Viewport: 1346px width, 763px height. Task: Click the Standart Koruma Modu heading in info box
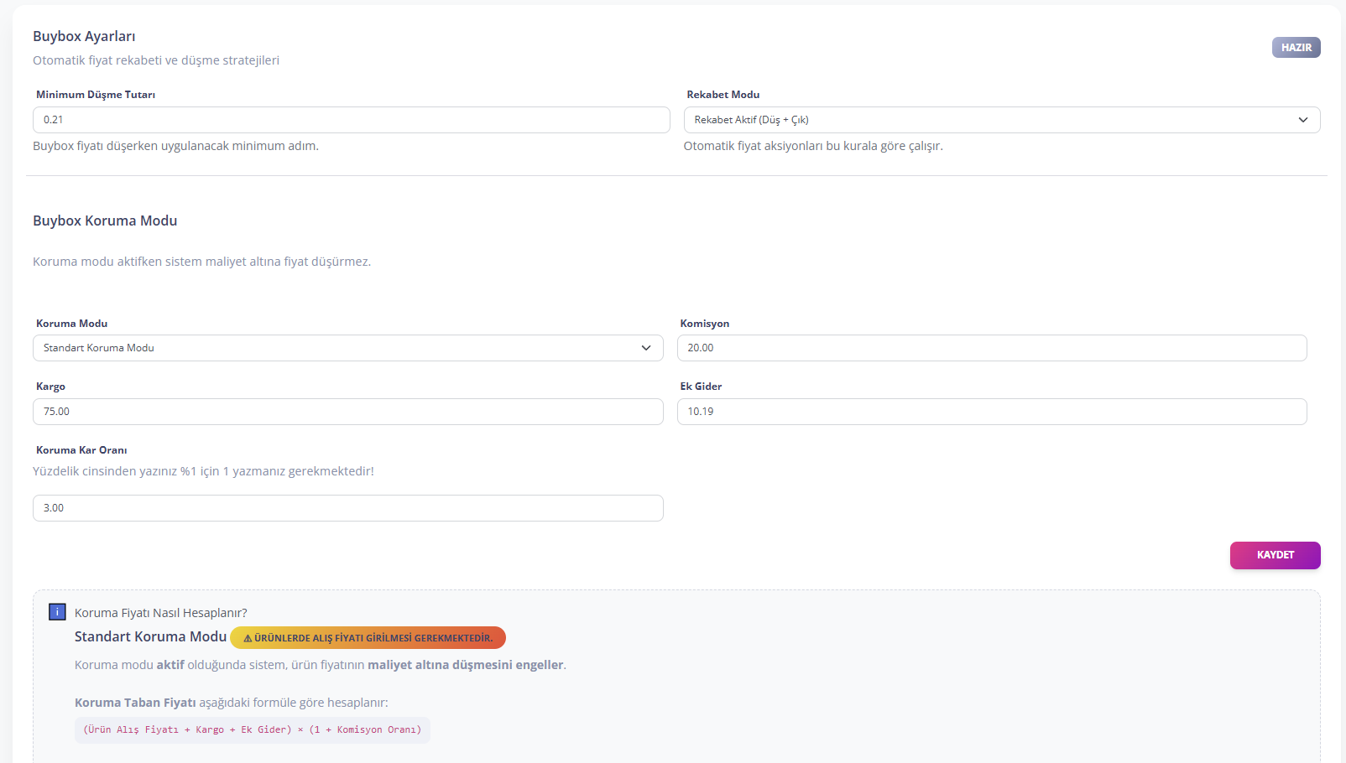click(151, 636)
